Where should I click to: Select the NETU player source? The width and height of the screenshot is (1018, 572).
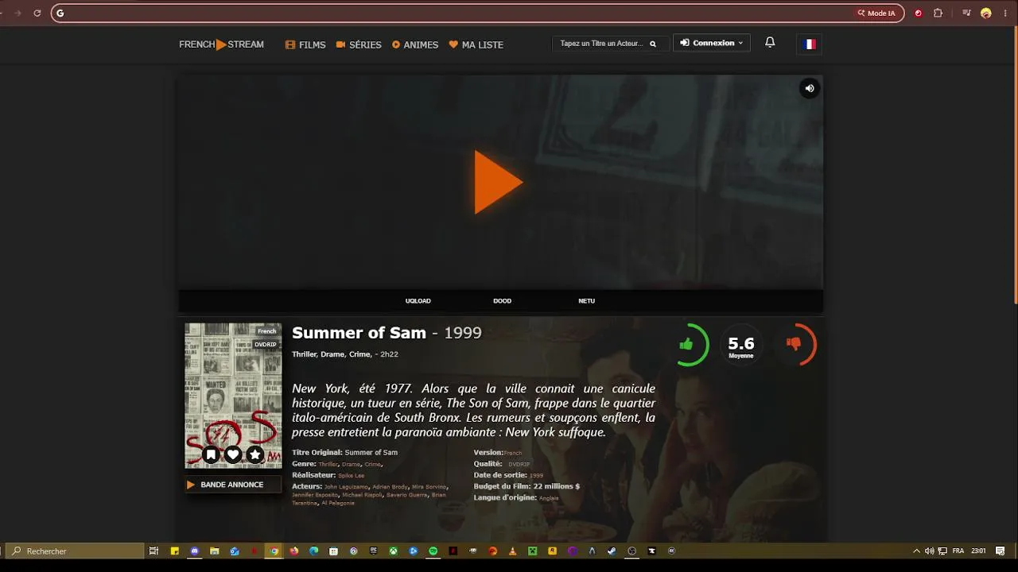point(586,301)
